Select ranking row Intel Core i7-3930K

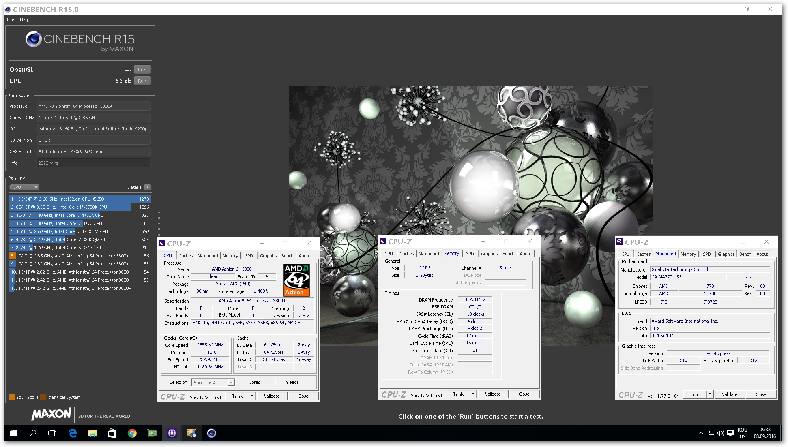tap(80, 207)
